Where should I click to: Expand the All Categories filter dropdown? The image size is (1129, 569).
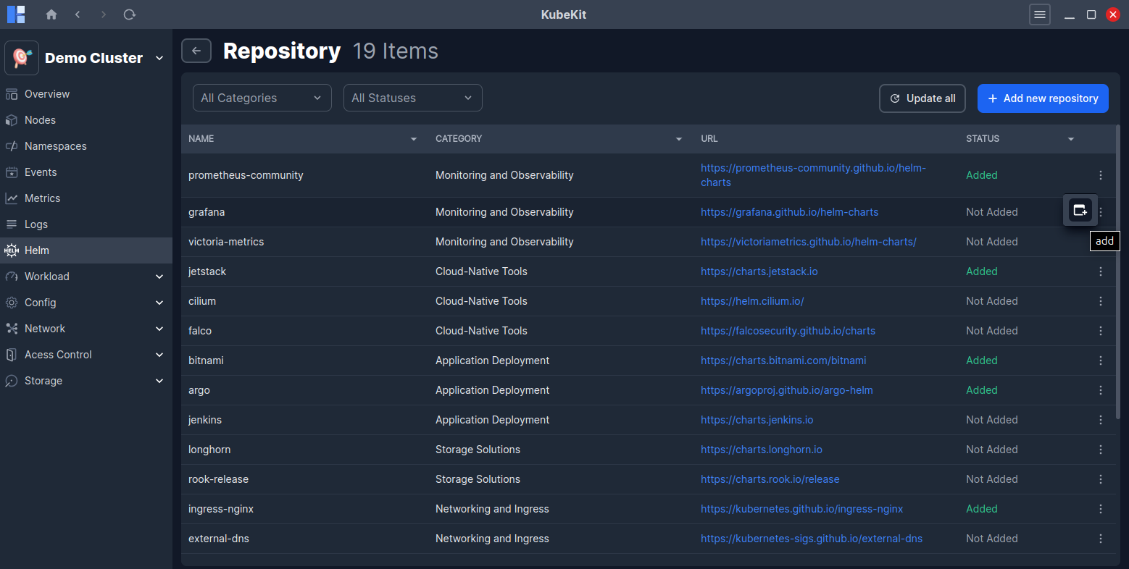[x=262, y=97]
